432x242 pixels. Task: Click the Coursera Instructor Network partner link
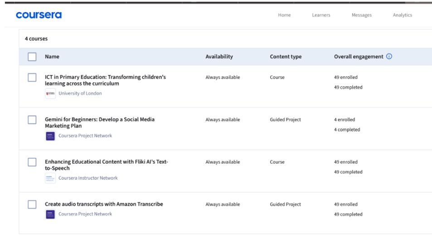[88, 178]
